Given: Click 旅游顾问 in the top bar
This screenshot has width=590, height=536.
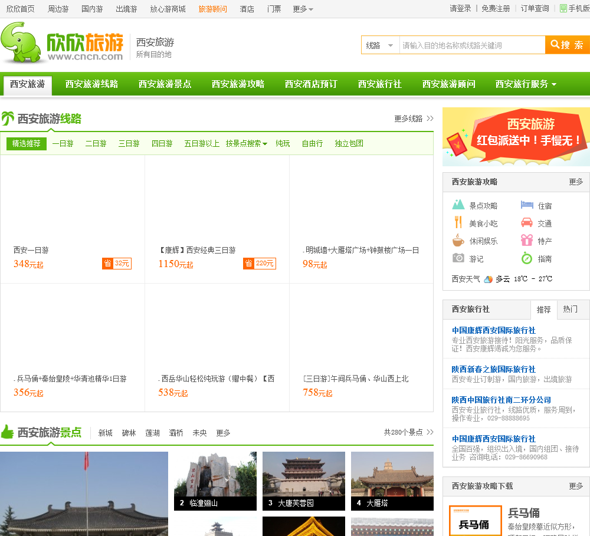Looking at the screenshot, I should click(x=212, y=9).
